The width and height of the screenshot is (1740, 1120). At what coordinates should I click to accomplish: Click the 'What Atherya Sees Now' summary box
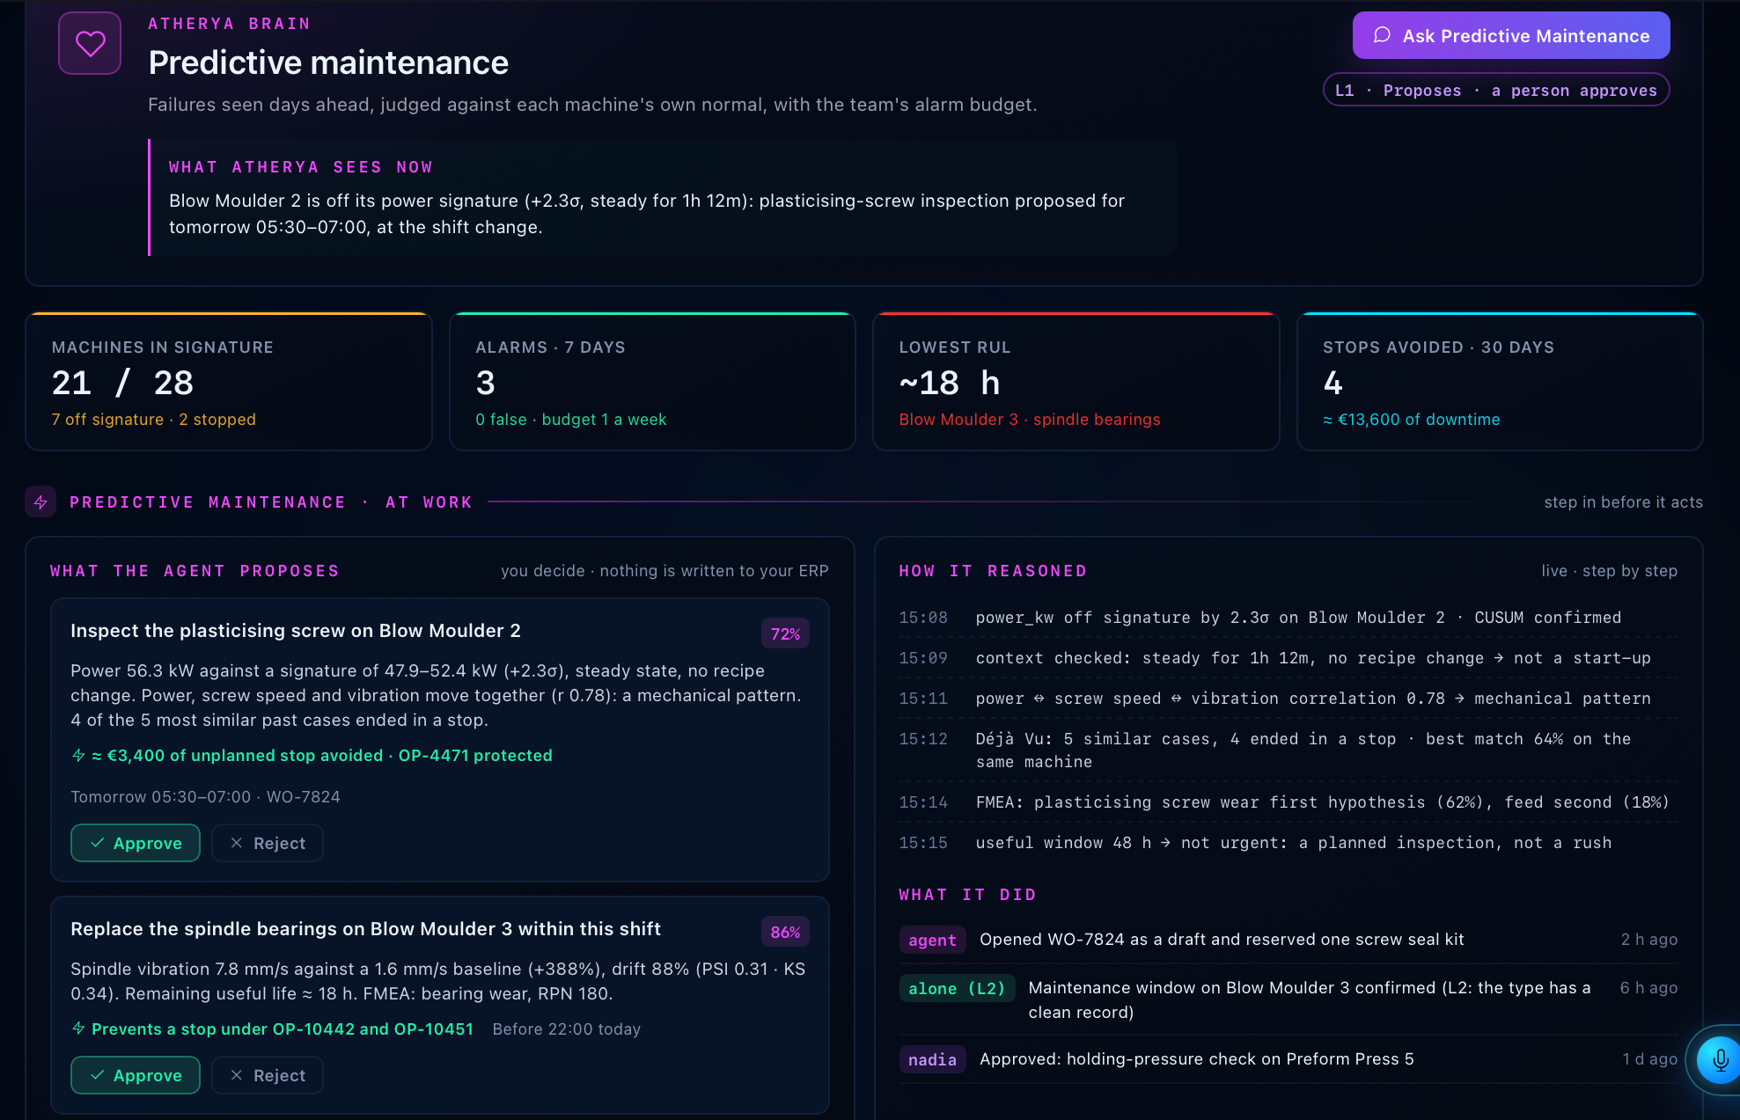coord(663,197)
